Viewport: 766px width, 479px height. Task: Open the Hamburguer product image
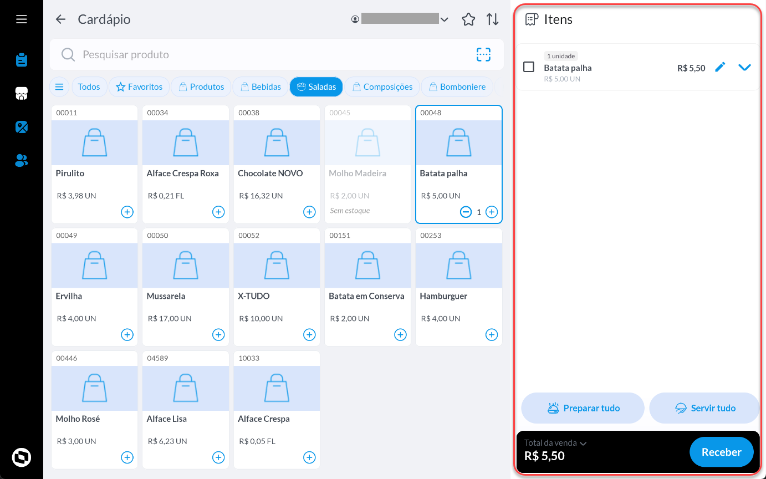pyautogui.click(x=459, y=266)
